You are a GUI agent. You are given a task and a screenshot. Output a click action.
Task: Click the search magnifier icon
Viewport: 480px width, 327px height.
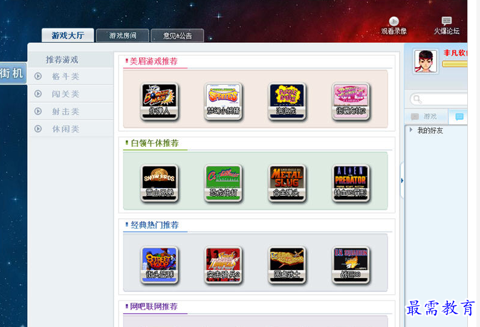[x=417, y=99]
